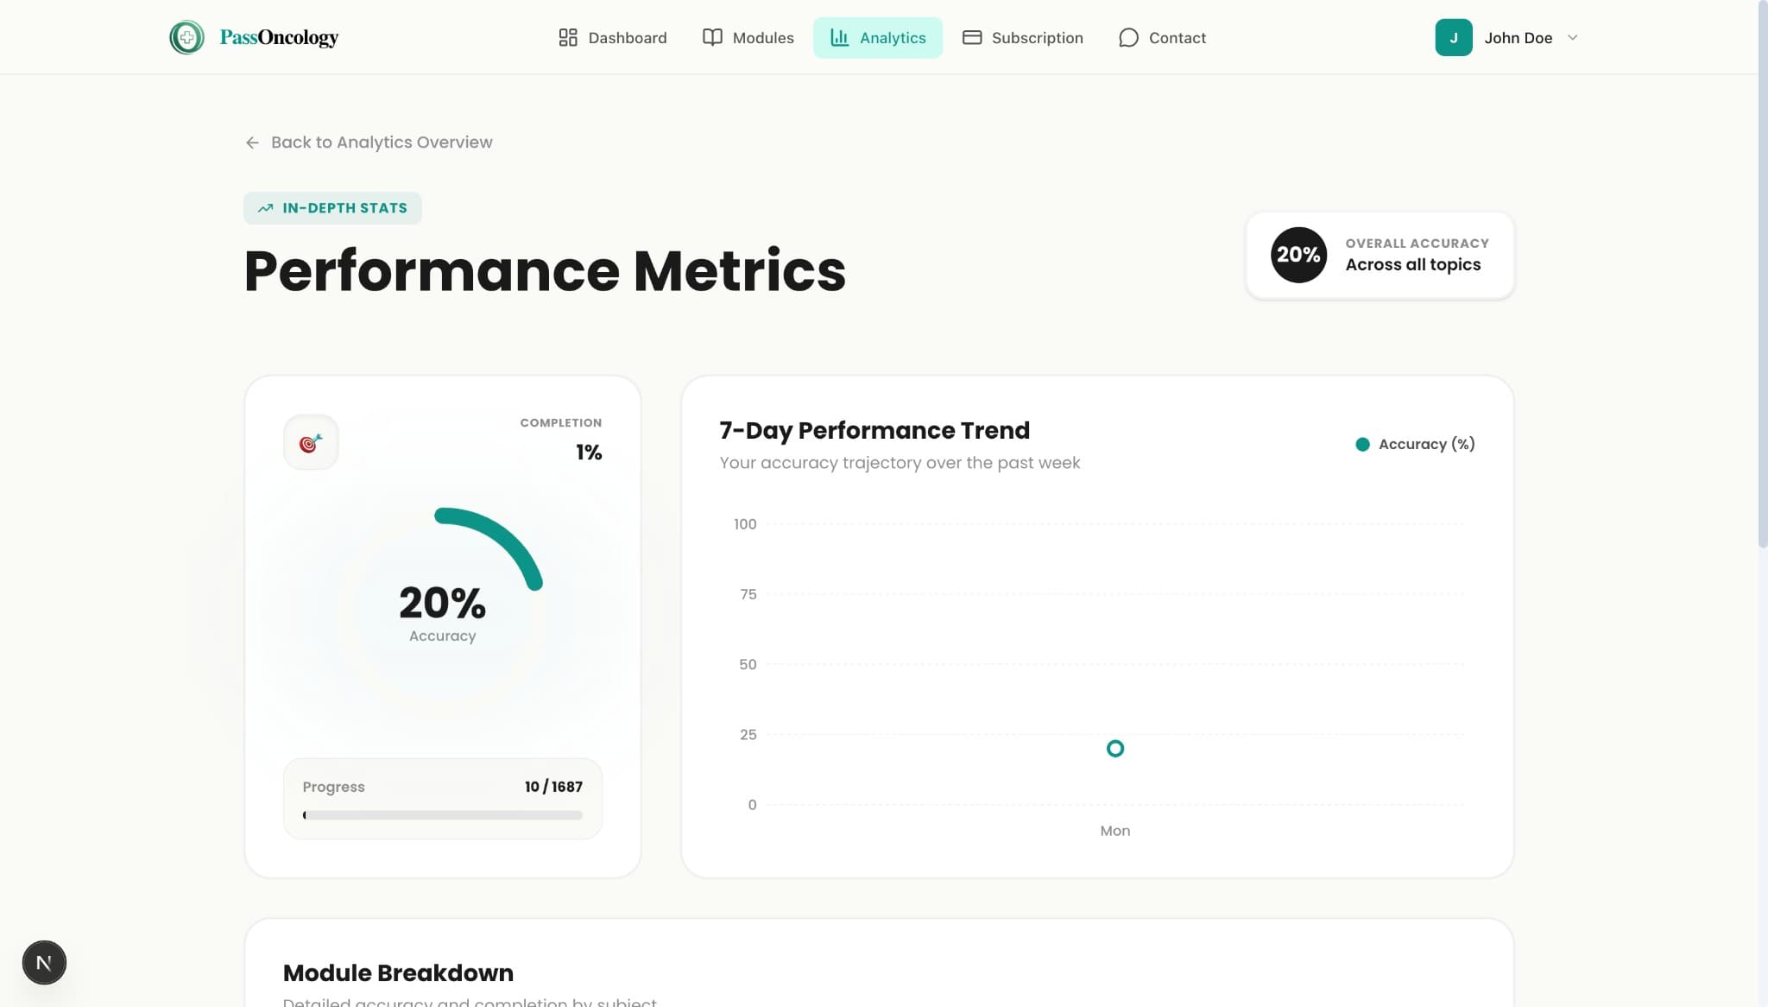The width and height of the screenshot is (1768, 1007).
Task: Click the Completion 1% value
Action: [589, 452]
